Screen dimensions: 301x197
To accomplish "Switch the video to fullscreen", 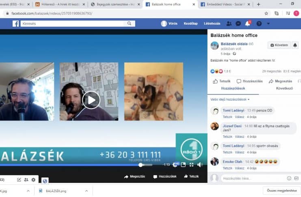I will (x=191, y=165).
